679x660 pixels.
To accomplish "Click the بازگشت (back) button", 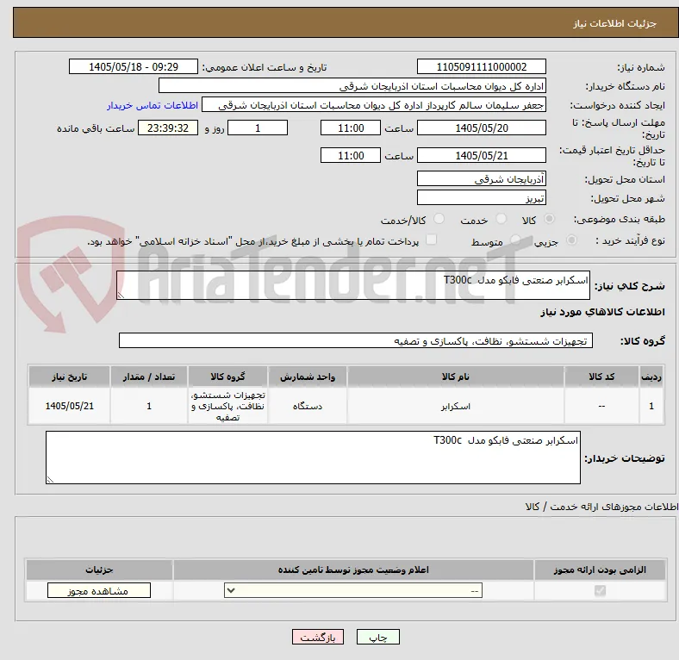I will 318,637.
